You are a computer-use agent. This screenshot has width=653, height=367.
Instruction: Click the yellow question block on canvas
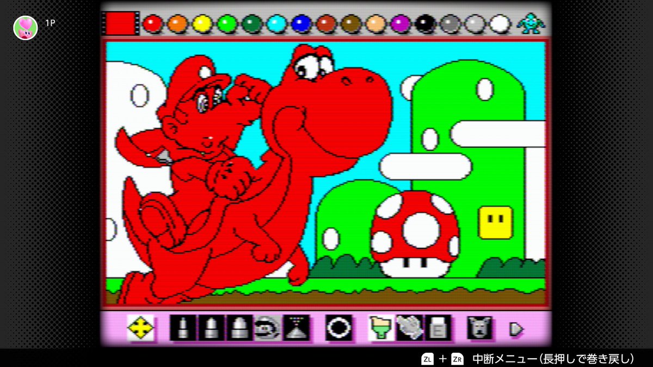[x=495, y=222]
